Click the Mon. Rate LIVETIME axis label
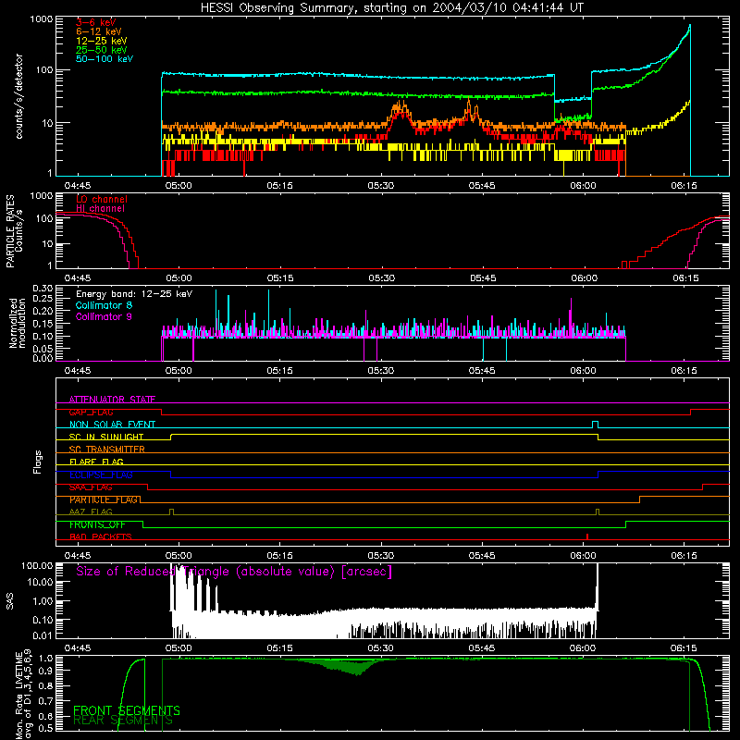 (x=22, y=695)
